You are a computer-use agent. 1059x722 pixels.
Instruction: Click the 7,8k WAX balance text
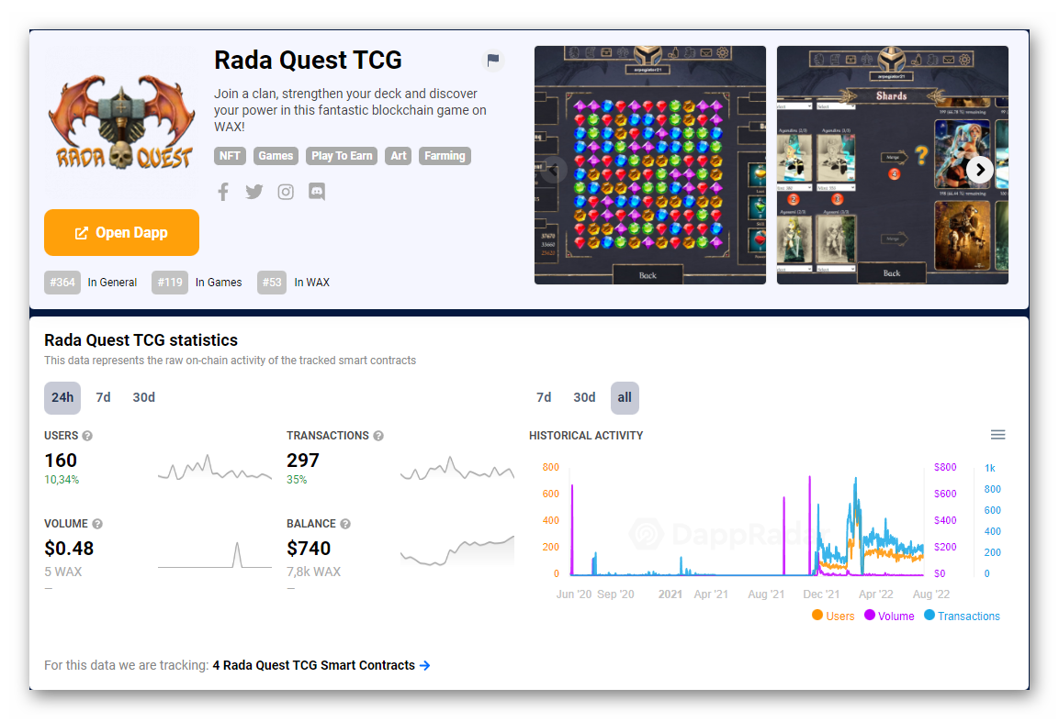pos(313,572)
